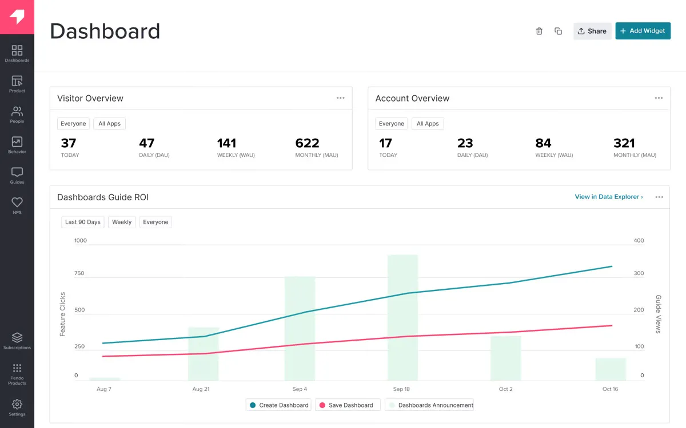Hide the Dashboards Announcement series
This screenshot has height=428, width=686.
click(429, 405)
